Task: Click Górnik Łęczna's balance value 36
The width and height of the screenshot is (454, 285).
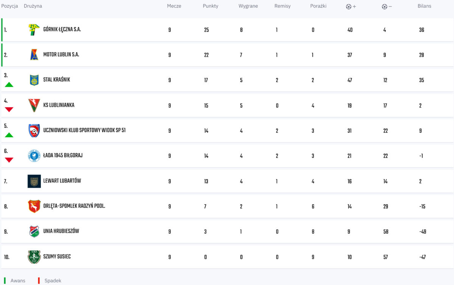Action: (421, 30)
